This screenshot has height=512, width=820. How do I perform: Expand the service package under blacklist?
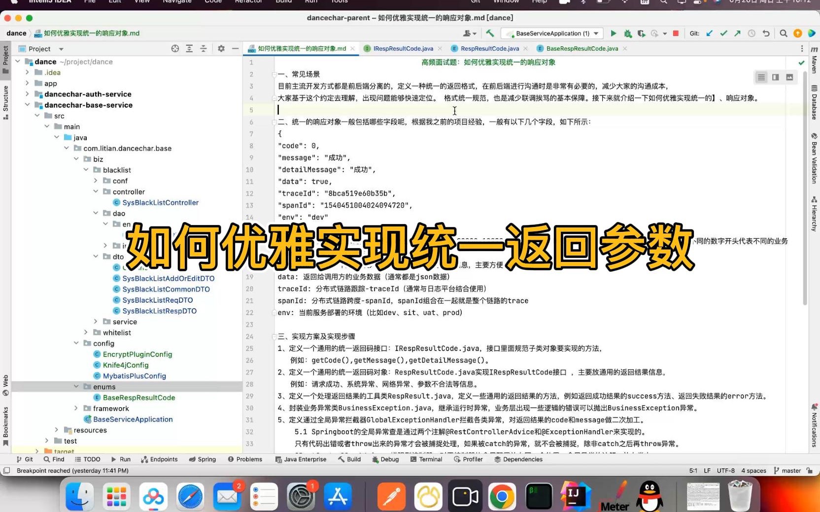pyautogui.click(x=96, y=321)
